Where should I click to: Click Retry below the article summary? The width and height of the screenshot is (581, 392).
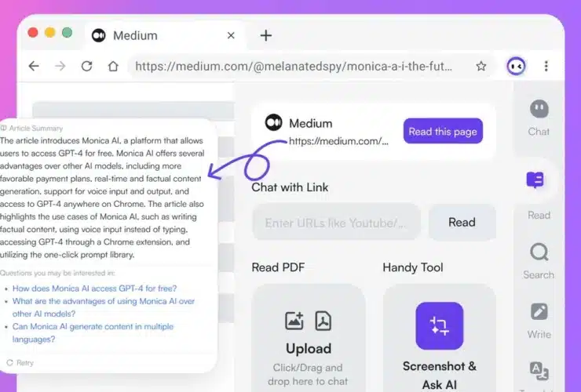[x=20, y=363]
